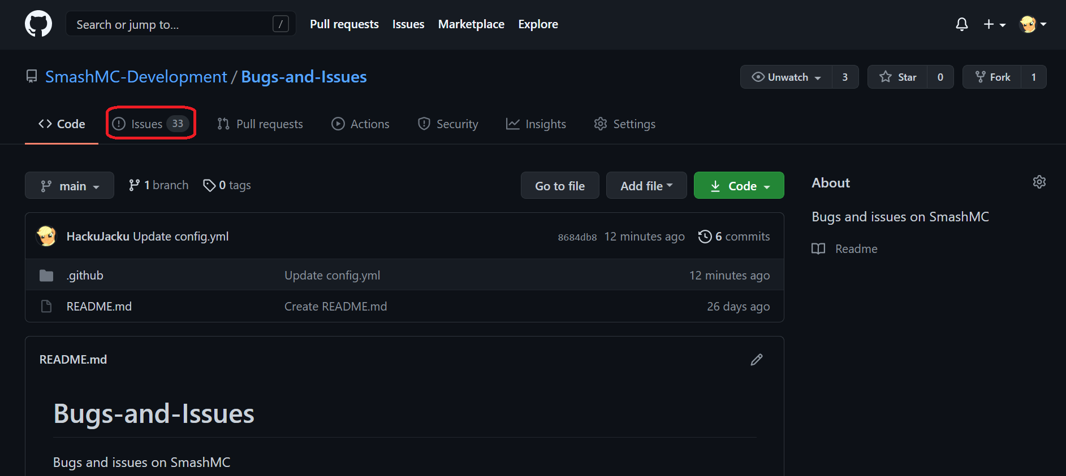The image size is (1066, 476).
Task: Click the Bugs-and-Issues readme heading
Action: 154,414
